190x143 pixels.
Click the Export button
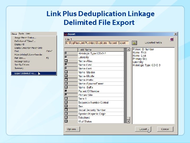tap(143, 129)
